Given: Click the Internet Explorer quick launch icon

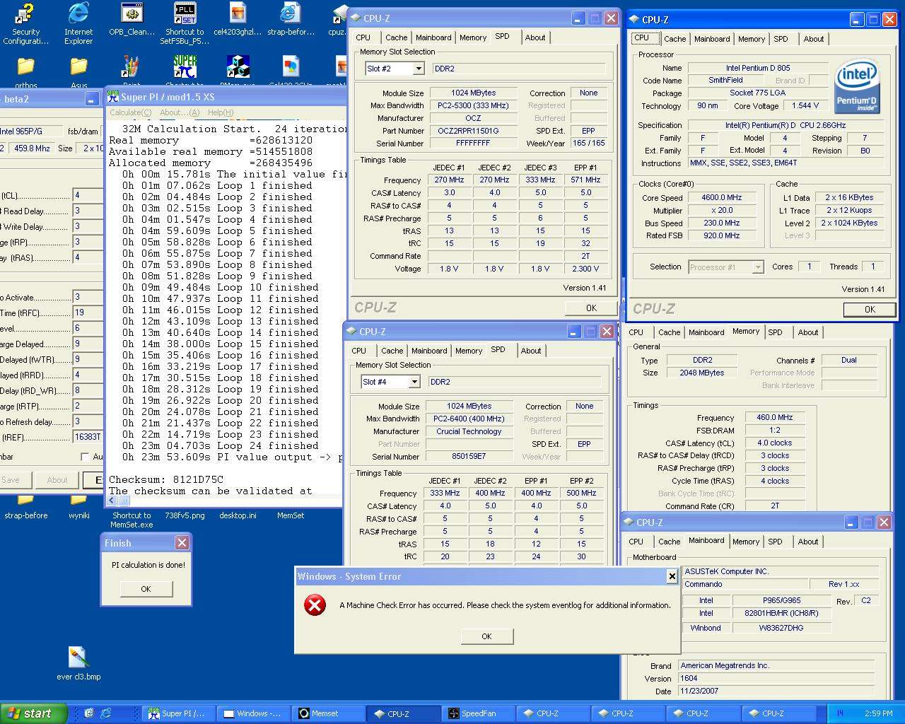Looking at the screenshot, I should [x=105, y=713].
